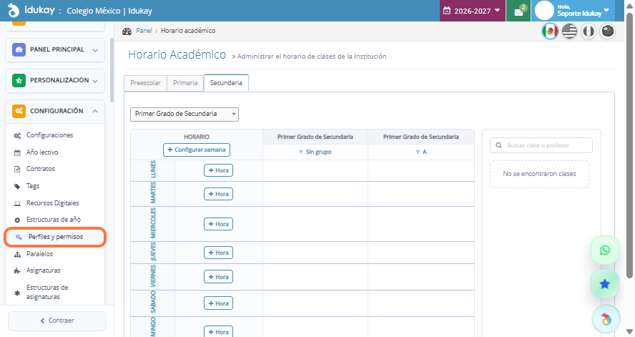The image size is (635, 337).
Task: Add an Hora to Sábado
Action: (x=218, y=303)
